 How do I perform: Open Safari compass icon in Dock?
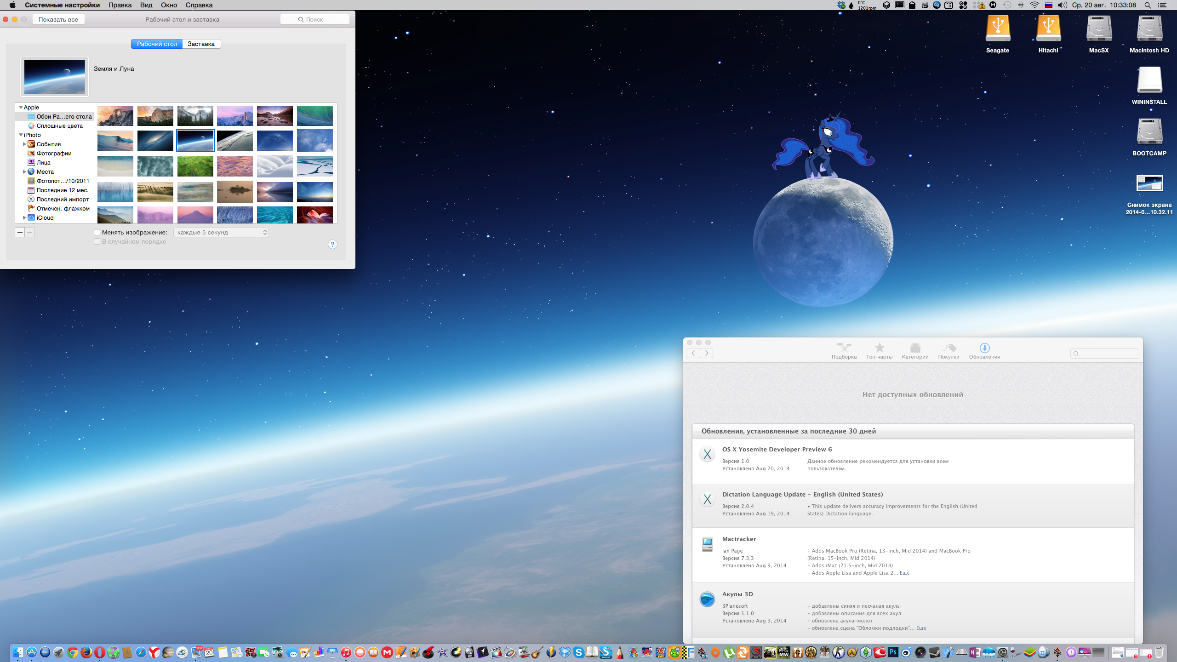[x=141, y=652]
